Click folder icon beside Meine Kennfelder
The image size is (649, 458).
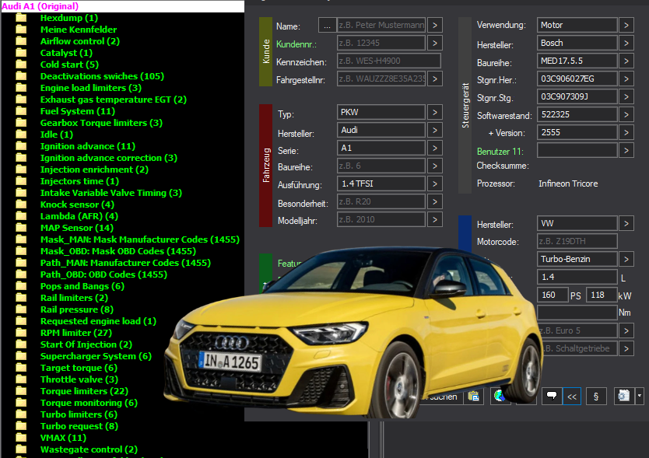pyautogui.click(x=21, y=30)
